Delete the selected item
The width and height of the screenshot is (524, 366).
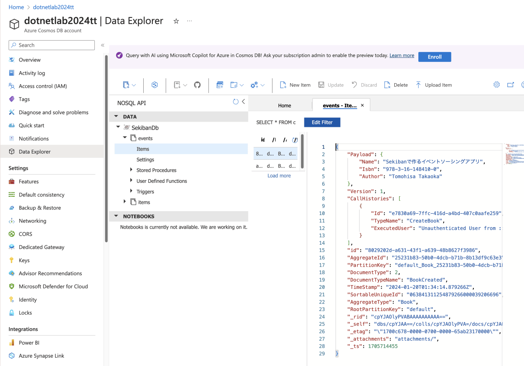(x=396, y=85)
